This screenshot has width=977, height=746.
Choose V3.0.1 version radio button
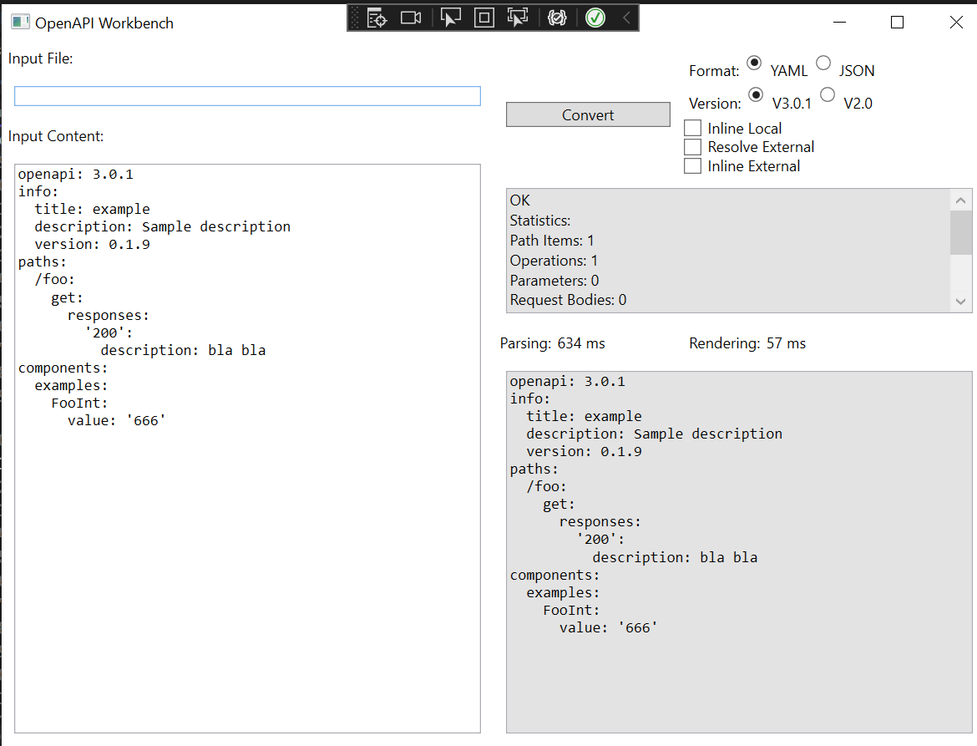click(x=756, y=94)
